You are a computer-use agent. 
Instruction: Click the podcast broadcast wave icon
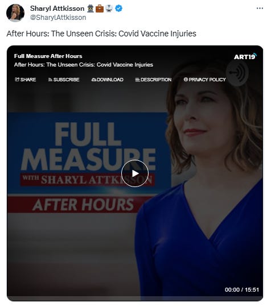point(237,73)
